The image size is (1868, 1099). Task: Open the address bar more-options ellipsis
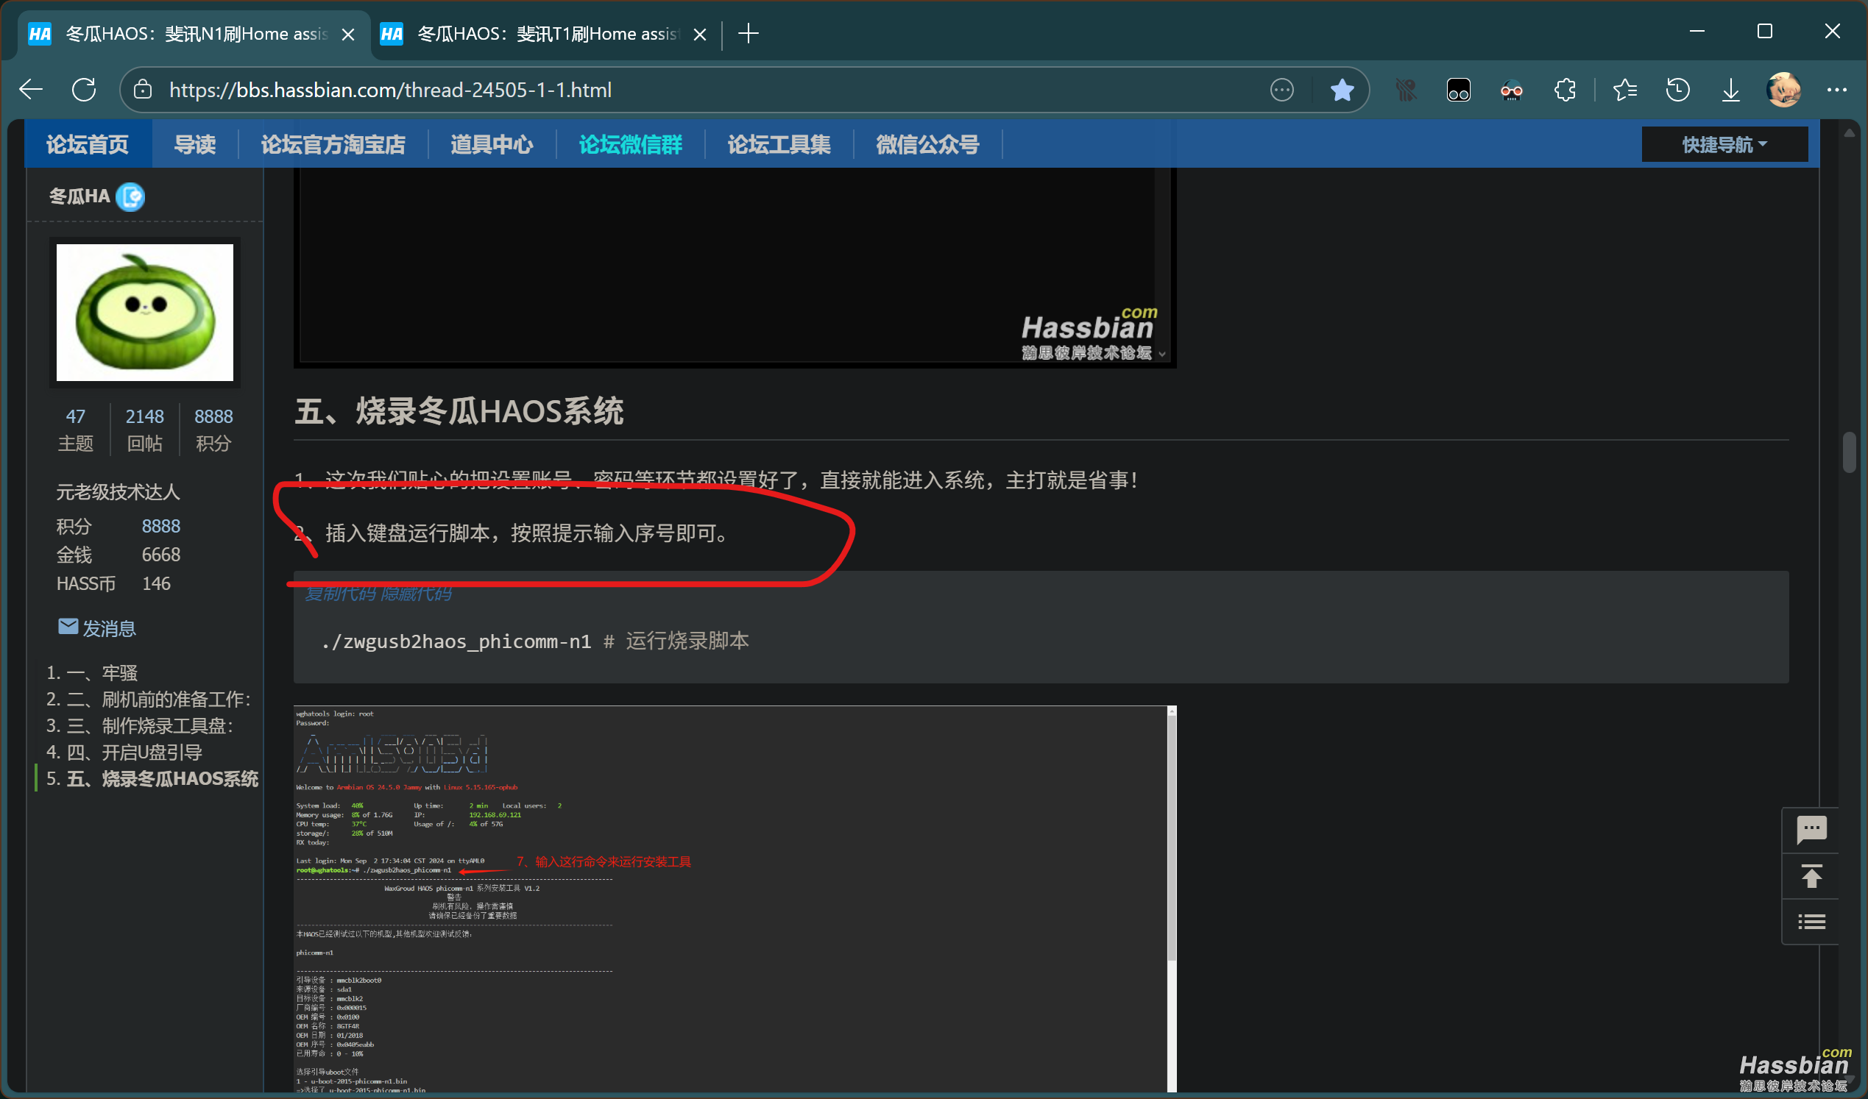1281,90
